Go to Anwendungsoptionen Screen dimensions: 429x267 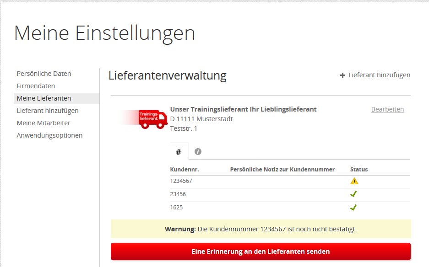tap(49, 135)
